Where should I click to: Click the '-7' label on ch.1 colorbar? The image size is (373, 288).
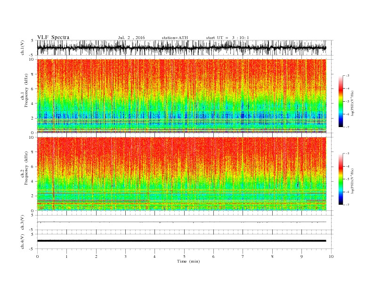(347, 127)
